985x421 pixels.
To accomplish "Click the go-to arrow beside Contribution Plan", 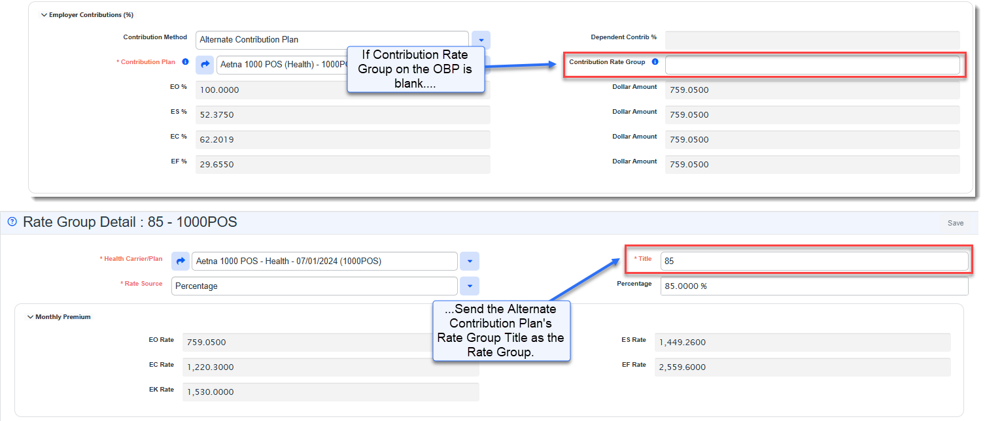I will coord(205,64).
